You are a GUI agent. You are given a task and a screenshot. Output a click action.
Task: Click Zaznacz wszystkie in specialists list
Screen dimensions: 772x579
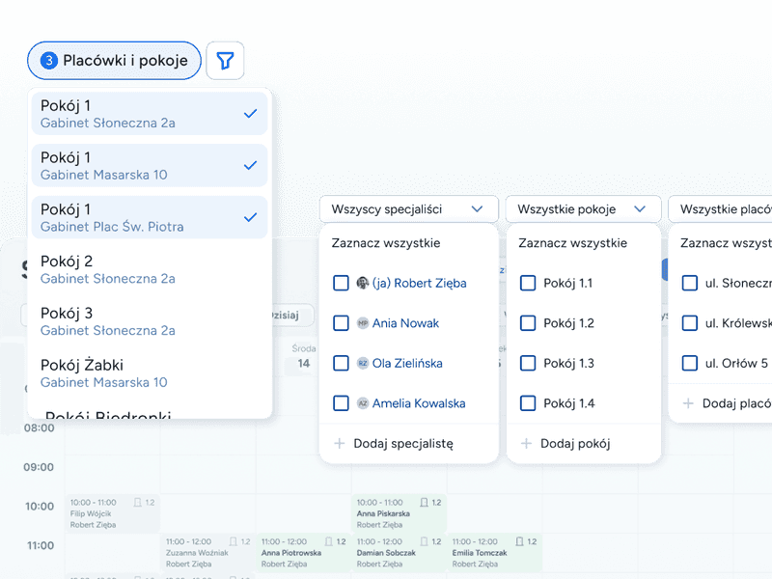click(386, 243)
